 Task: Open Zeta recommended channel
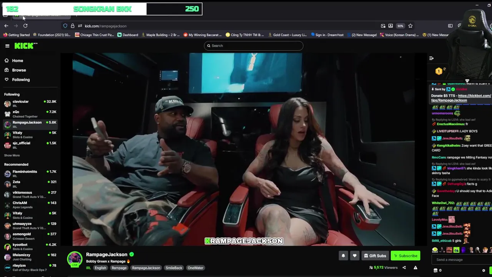click(x=30, y=184)
